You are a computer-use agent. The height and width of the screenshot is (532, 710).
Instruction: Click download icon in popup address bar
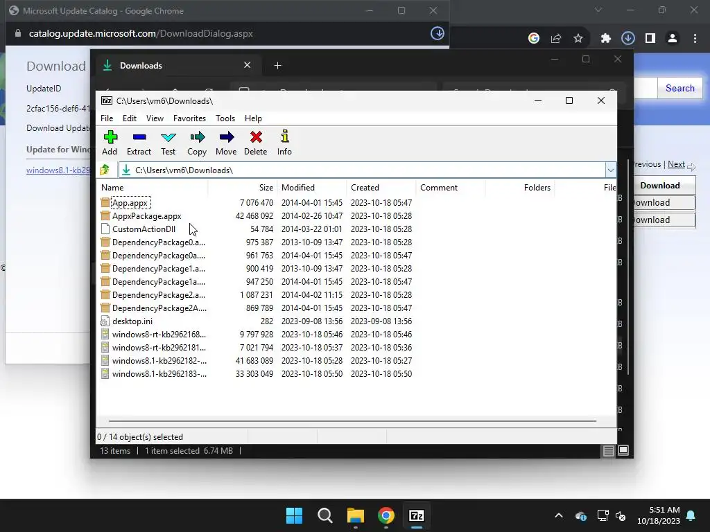click(x=437, y=33)
